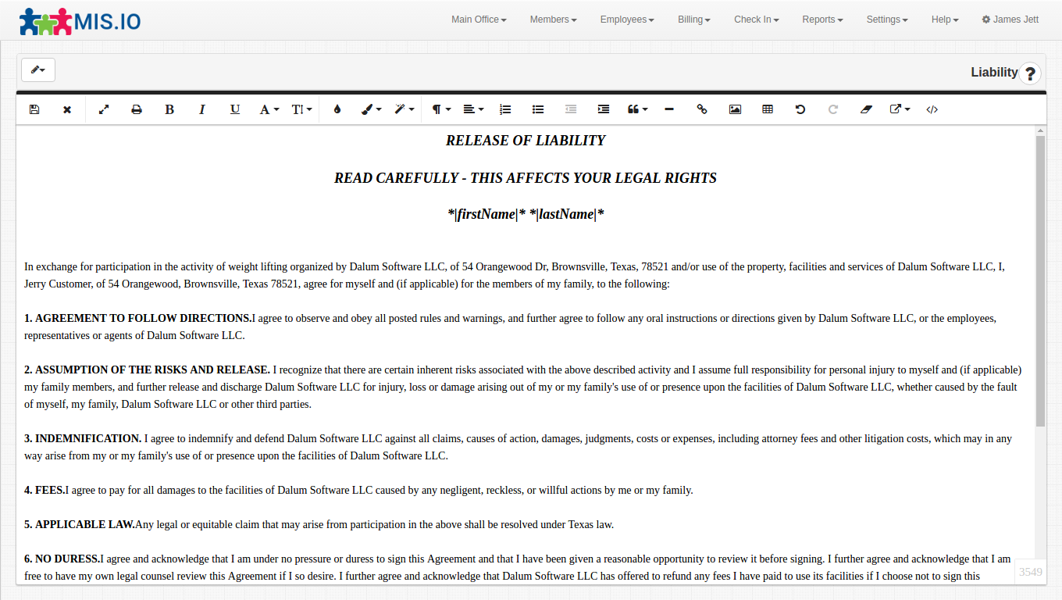
Task: Open the text color droplet picker
Action: coord(337,109)
